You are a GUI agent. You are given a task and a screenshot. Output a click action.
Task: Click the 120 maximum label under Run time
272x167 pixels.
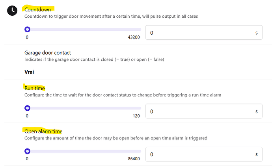click(x=136, y=116)
